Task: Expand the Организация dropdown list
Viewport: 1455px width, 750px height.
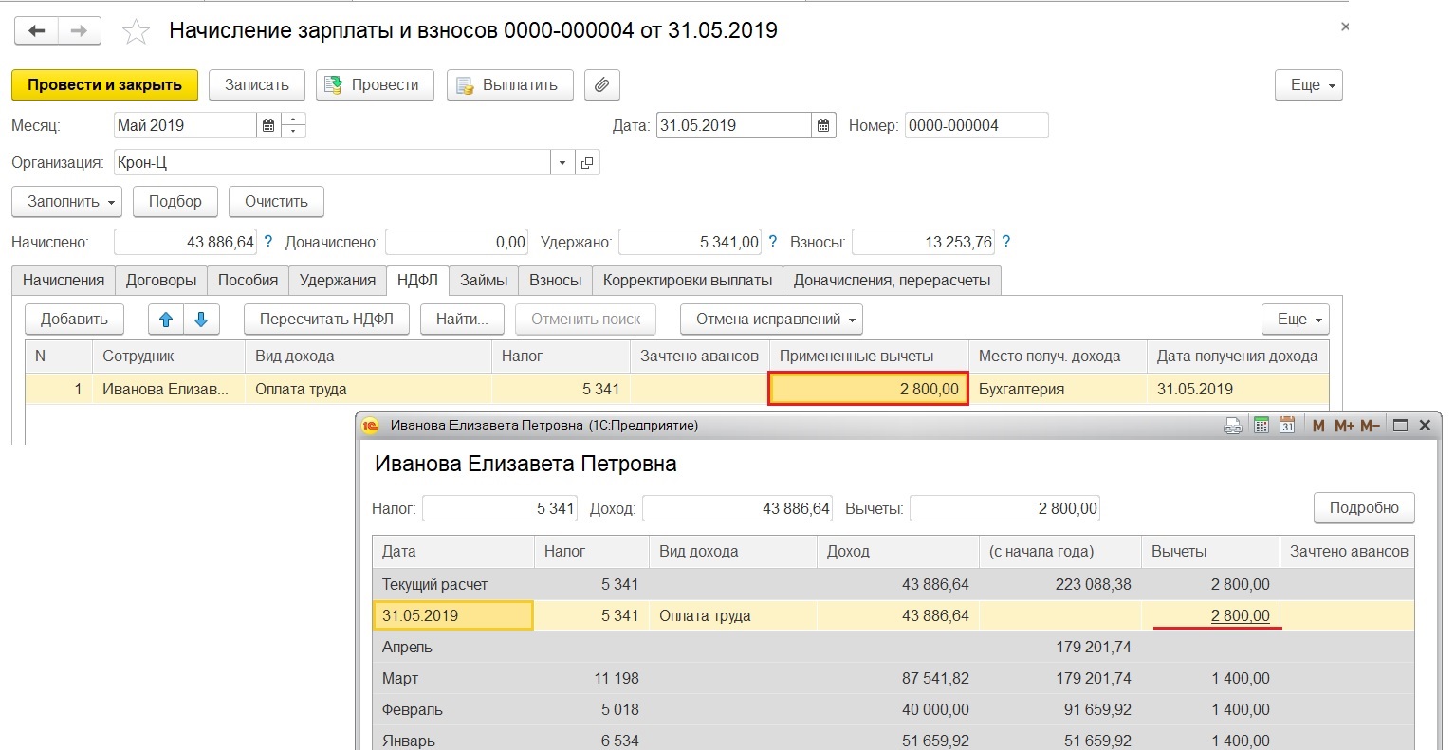Action: tap(562, 163)
